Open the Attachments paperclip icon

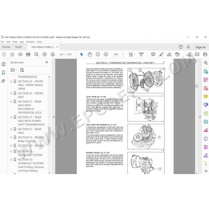point(3,81)
